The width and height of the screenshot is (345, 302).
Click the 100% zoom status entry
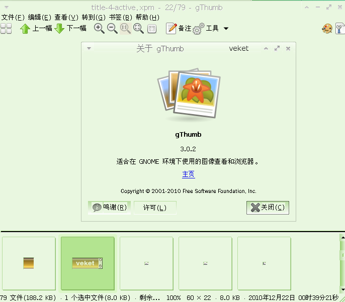pyautogui.click(x=174, y=297)
